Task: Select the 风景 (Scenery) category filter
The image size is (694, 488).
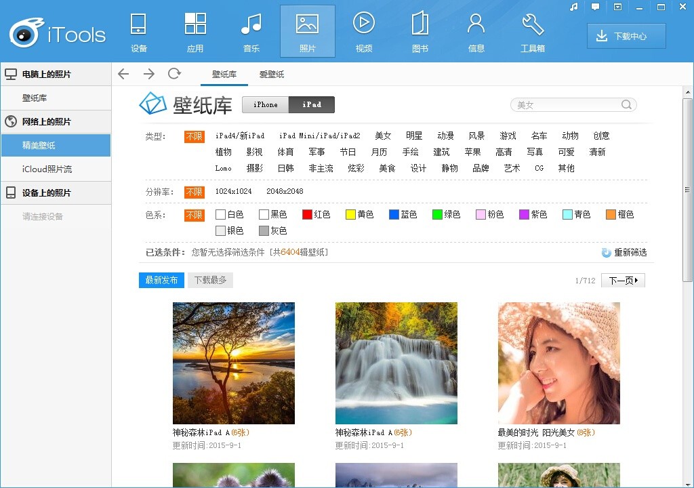Action: 476,135
